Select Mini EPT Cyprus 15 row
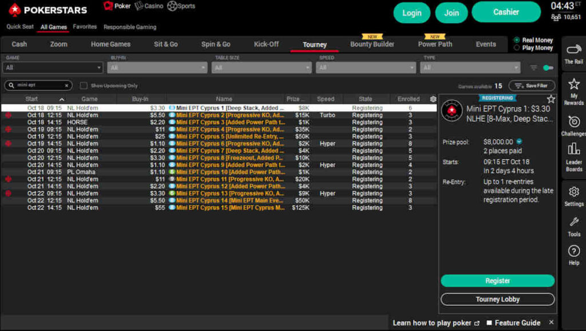Image resolution: width=586 pixels, height=331 pixels. (x=219, y=208)
